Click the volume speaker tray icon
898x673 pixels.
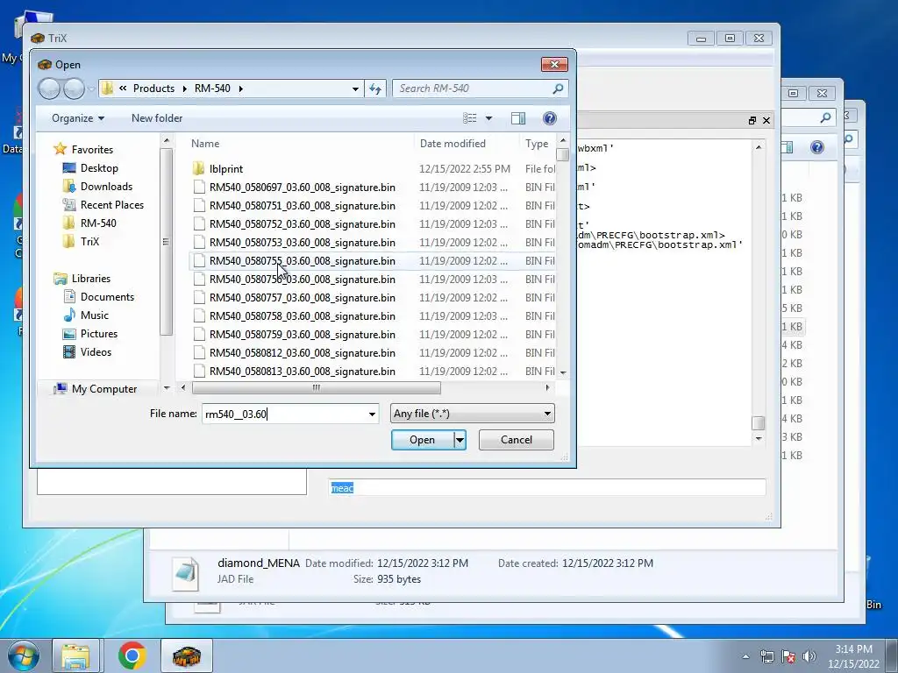(x=809, y=656)
